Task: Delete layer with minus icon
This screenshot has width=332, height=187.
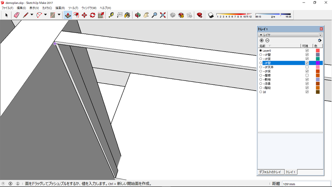Action: [x=267, y=41]
